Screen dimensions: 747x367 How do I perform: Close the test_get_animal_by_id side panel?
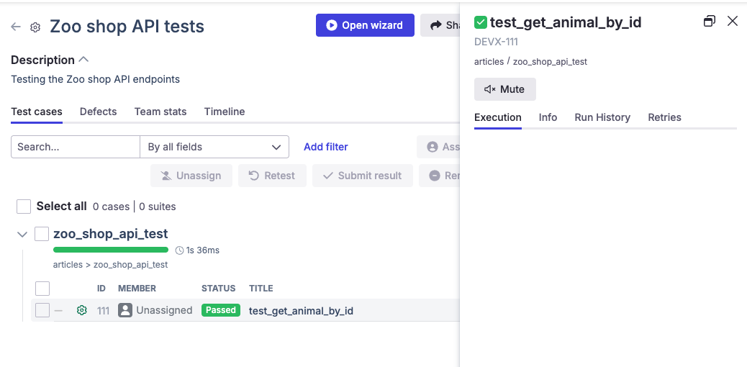coord(733,22)
